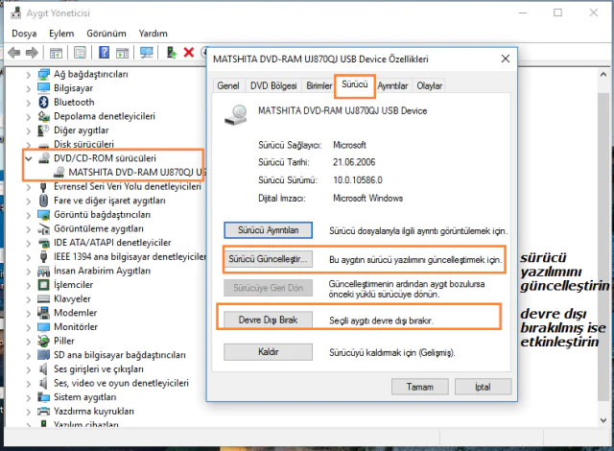The height and width of the screenshot is (451, 614).
Task: Click the Ağ bağdaştırıcıları network icon
Action: [43, 74]
